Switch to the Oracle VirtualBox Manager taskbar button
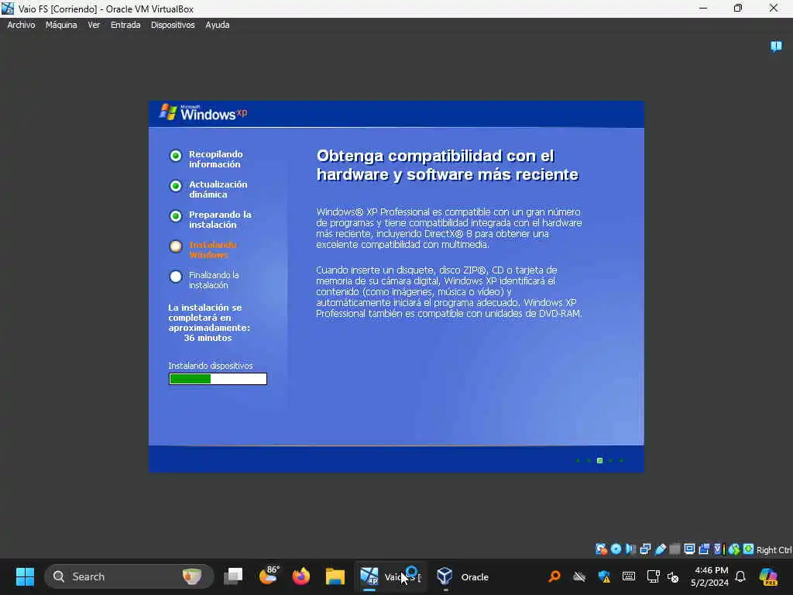The height and width of the screenshot is (595, 793). coord(464,576)
